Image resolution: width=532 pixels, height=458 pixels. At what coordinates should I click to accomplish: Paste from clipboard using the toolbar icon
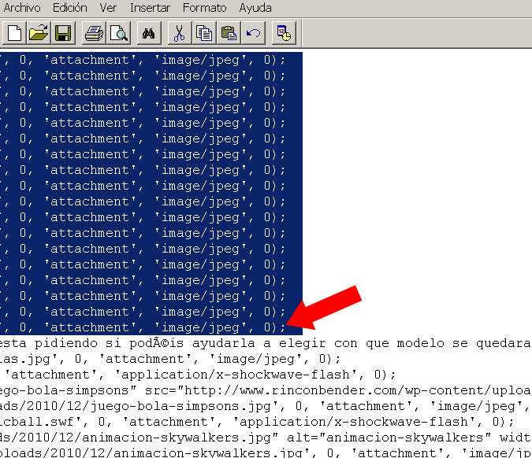pyautogui.click(x=229, y=33)
